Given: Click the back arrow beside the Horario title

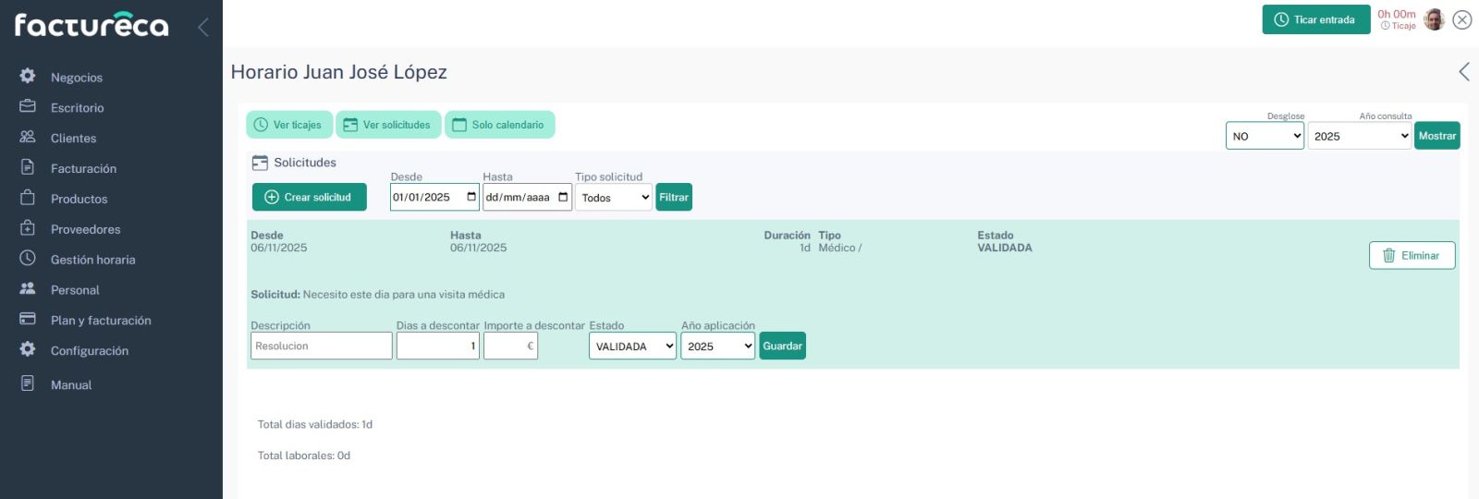Looking at the screenshot, I should [x=1463, y=72].
